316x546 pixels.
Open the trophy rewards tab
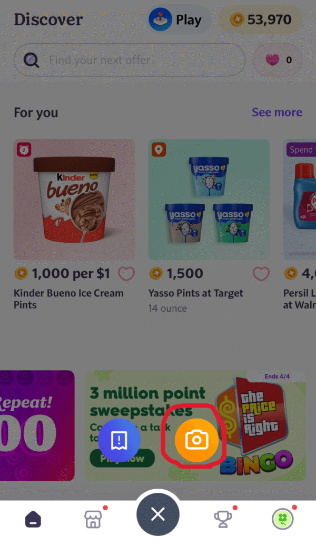223,519
